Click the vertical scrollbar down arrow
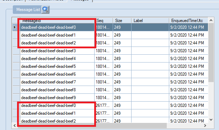This screenshot has width=219, height=130. (211, 120)
